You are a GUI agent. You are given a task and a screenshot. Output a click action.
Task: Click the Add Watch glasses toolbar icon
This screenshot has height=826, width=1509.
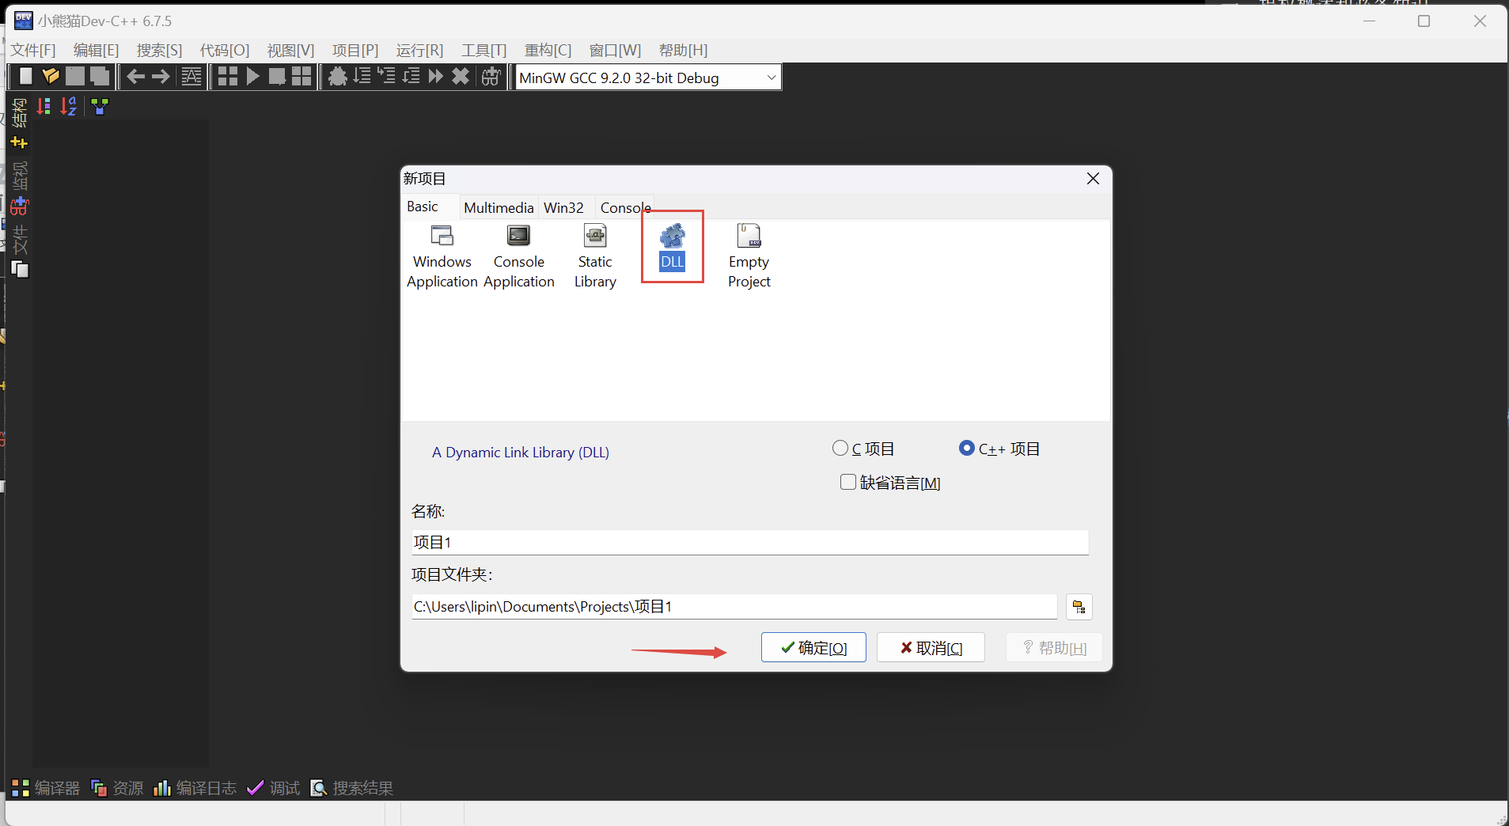coord(491,77)
